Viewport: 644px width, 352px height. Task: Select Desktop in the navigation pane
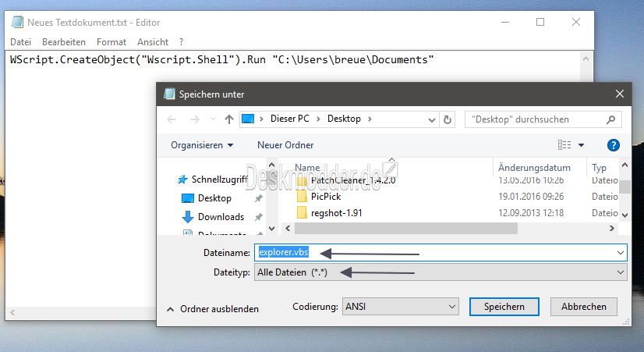[x=214, y=198]
